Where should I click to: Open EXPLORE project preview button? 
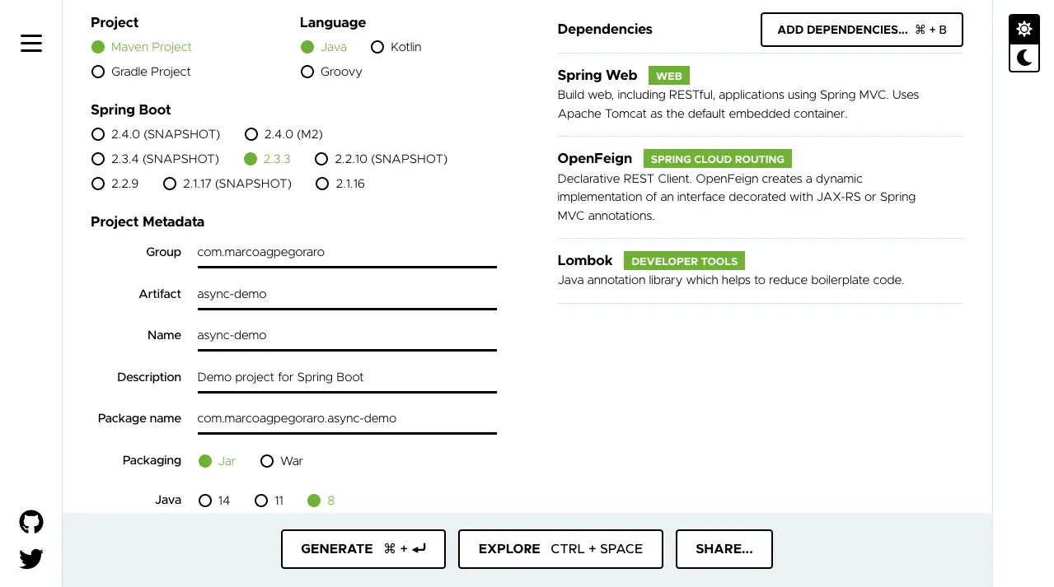(560, 549)
